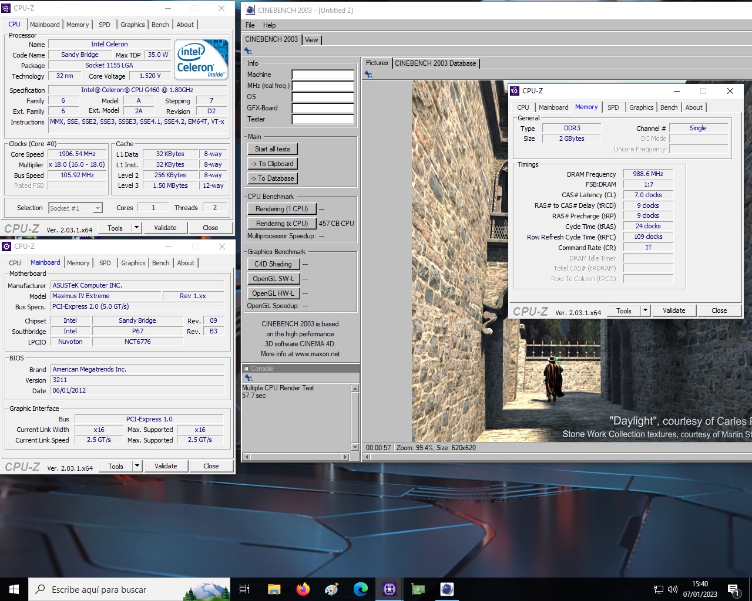The image size is (752, 601).
Task: Switch to Bench tab in CPU-Z Memory window
Action: [669, 107]
